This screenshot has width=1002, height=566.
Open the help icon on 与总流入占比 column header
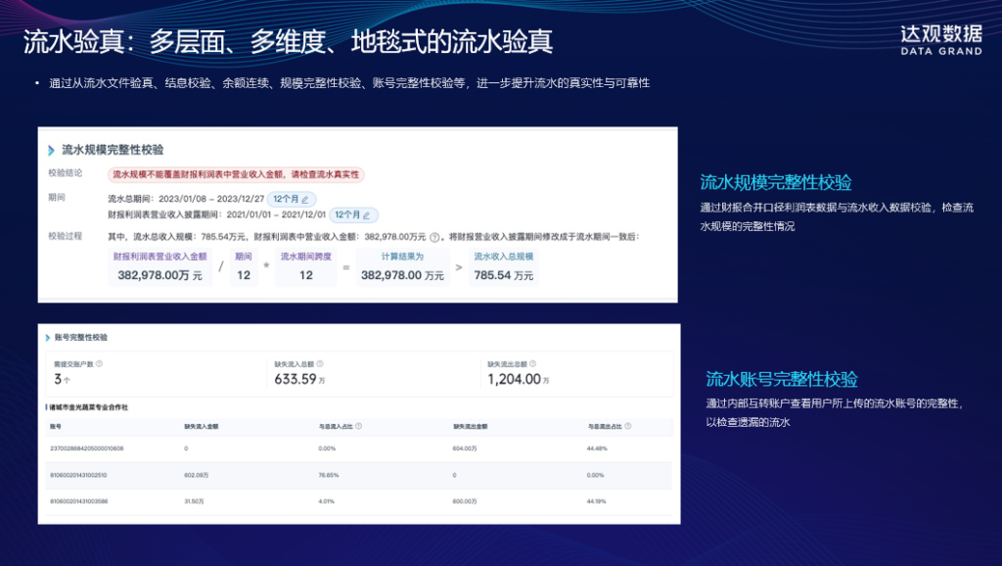coord(360,425)
